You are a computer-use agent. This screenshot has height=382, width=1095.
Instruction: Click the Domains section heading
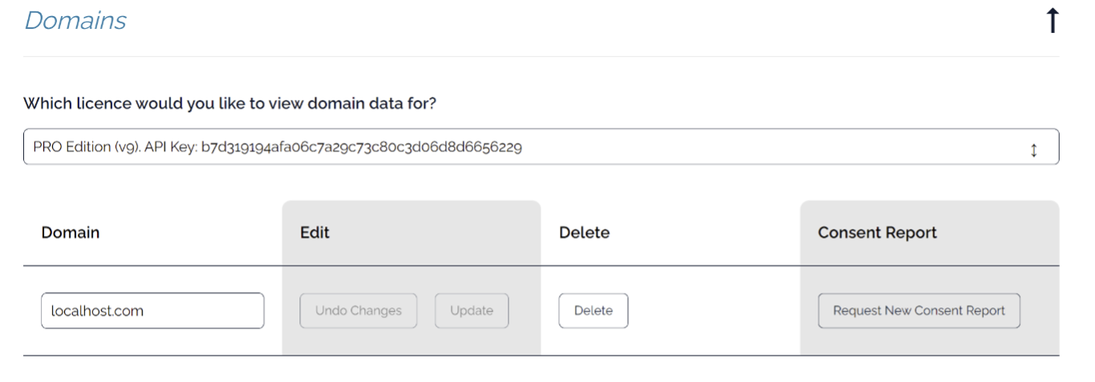75,21
